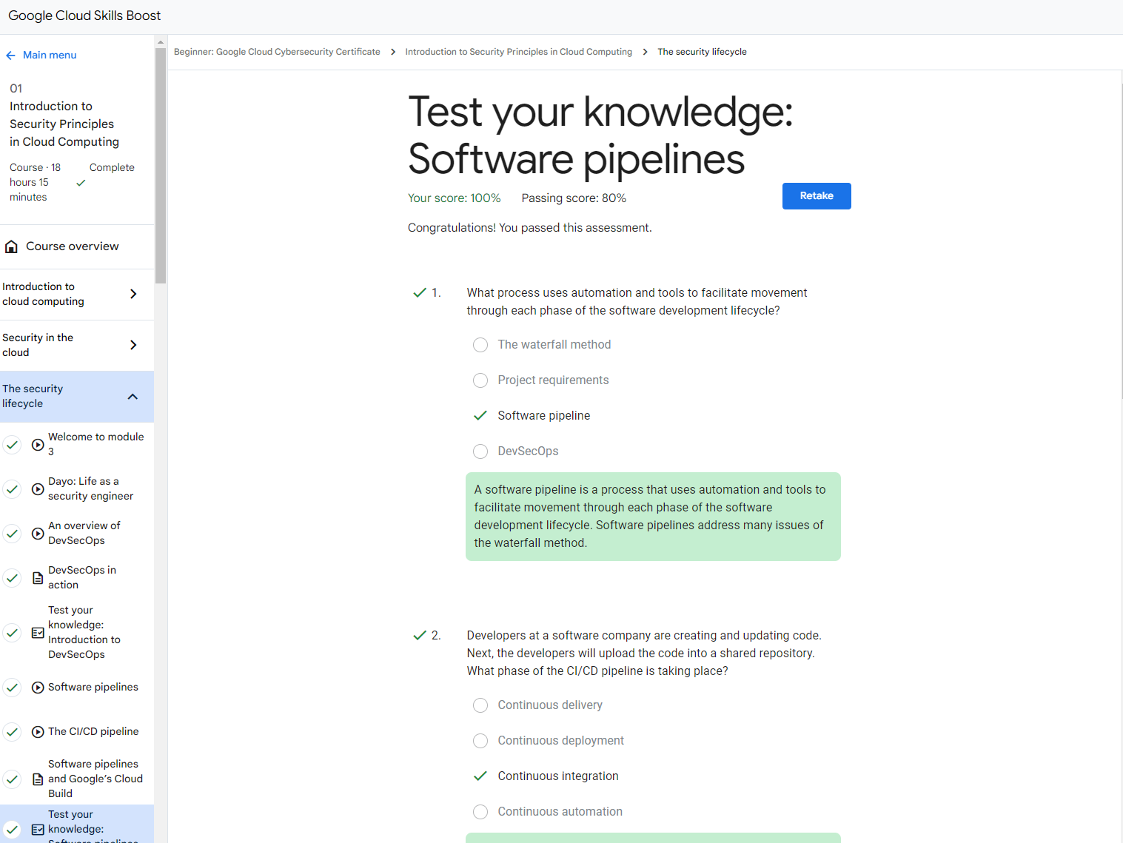Expand the Security in the cloud section
1123x843 pixels.
[x=133, y=345]
